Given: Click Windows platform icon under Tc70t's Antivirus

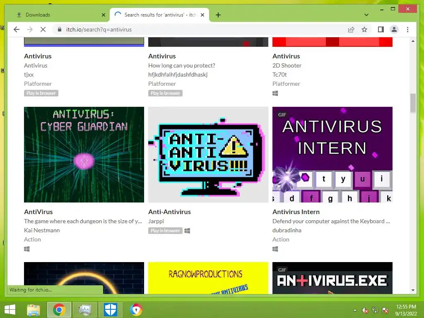Looking at the screenshot, I should 275,93.
